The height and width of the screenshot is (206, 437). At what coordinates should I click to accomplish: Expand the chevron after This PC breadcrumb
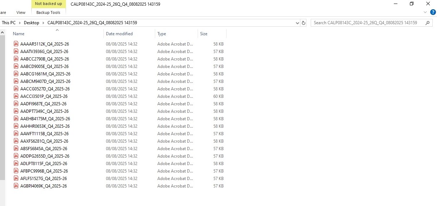tap(20, 23)
